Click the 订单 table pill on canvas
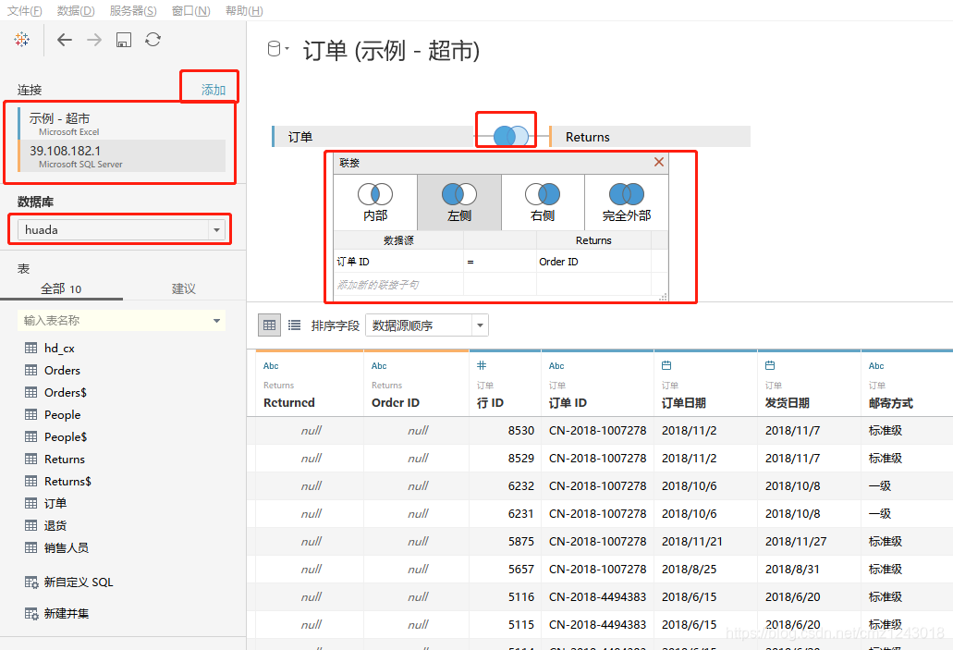Screen dimensions: 953x650 pos(373,137)
